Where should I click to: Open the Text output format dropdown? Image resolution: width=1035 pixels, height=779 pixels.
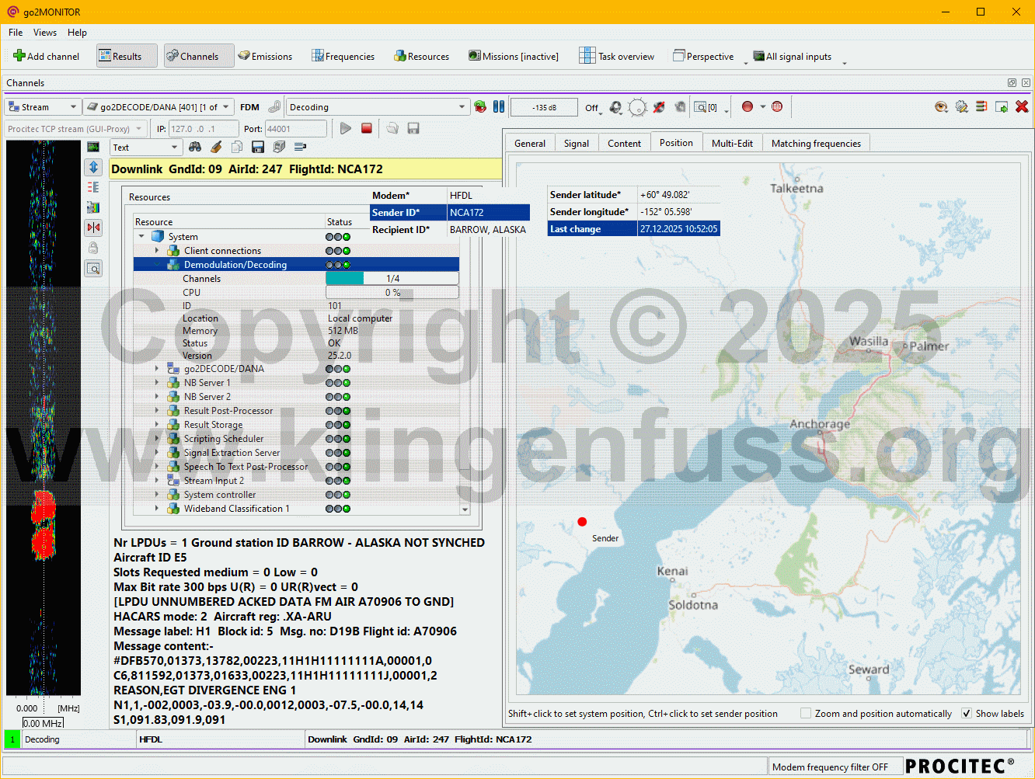(174, 147)
